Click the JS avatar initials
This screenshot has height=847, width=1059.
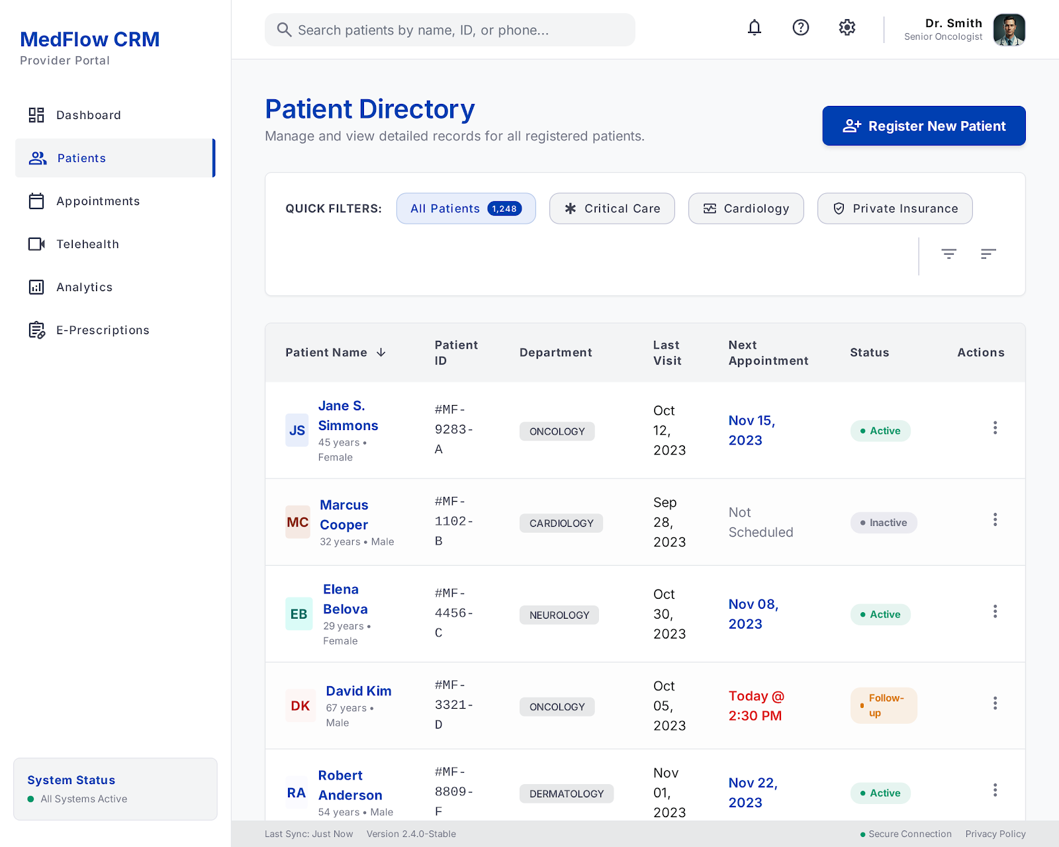297,431
